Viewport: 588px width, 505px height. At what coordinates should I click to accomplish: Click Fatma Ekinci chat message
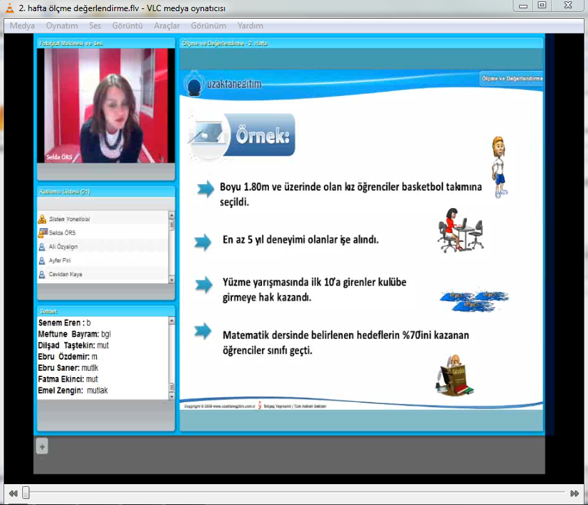click(68, 379)
